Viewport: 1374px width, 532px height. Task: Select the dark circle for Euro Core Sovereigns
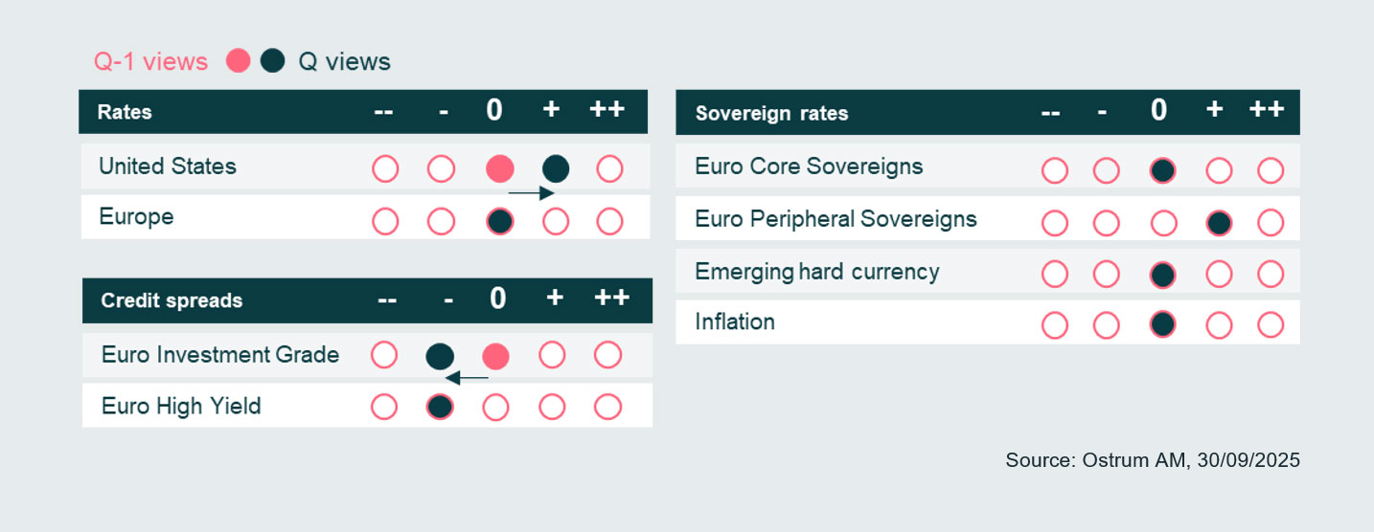(1162, 171)
